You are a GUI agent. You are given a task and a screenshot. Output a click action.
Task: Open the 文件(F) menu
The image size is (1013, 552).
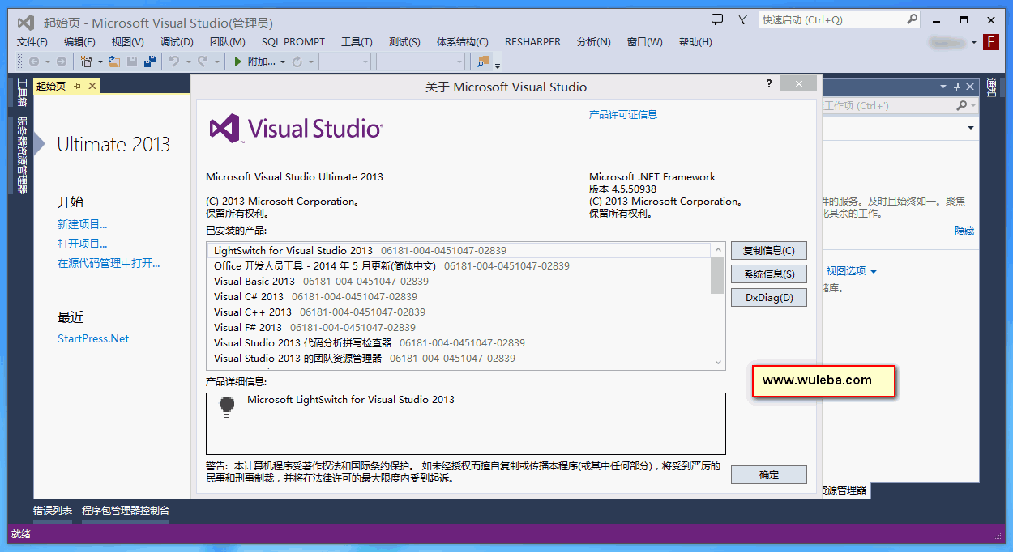click(x=32, y=42)
